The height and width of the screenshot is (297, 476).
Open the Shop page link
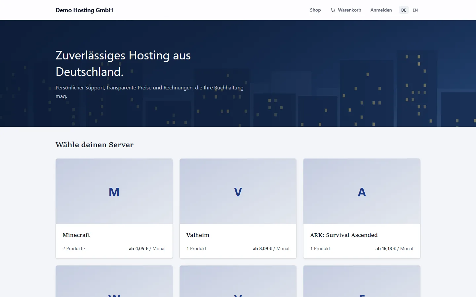point(315,10)
